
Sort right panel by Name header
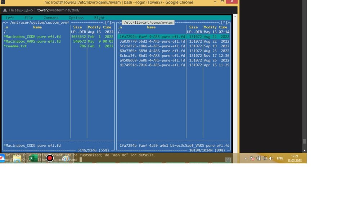(151, 27)
